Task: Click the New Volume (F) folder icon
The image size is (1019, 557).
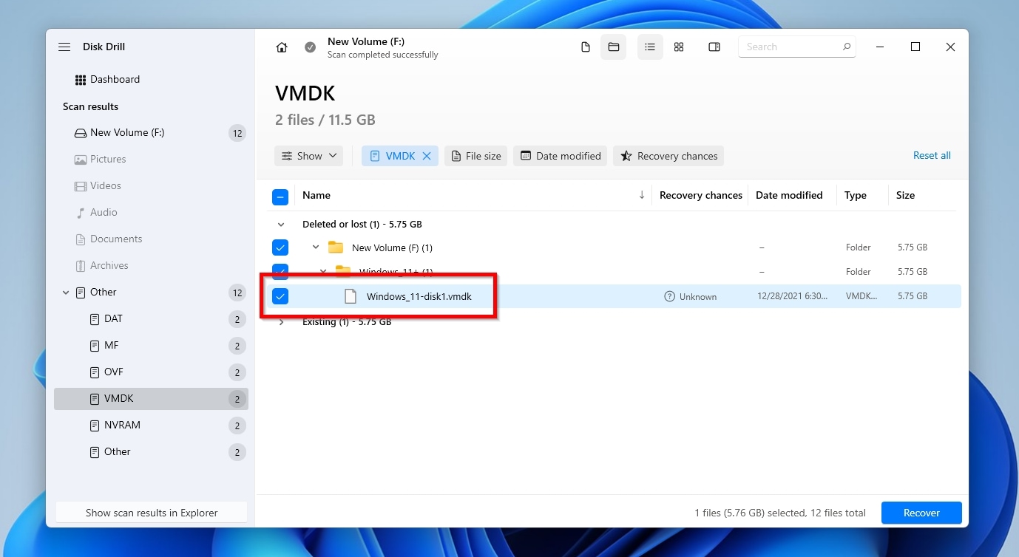Action: pos(336,247)
